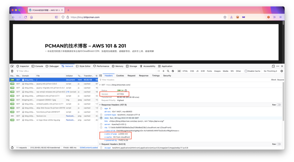Viewport: 294px width, 162px height.
Task: Enable the Disable Cache checkbox
Action: point(246,71)
